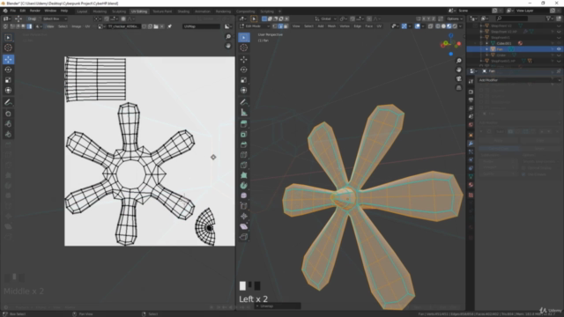
Task: Open the Options dropdown in viewport header
Action: pyautogui.click(x=455, y=18)
